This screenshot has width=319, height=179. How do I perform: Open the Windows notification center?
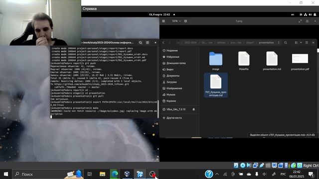pyautogui.click(x=311, y=174)
